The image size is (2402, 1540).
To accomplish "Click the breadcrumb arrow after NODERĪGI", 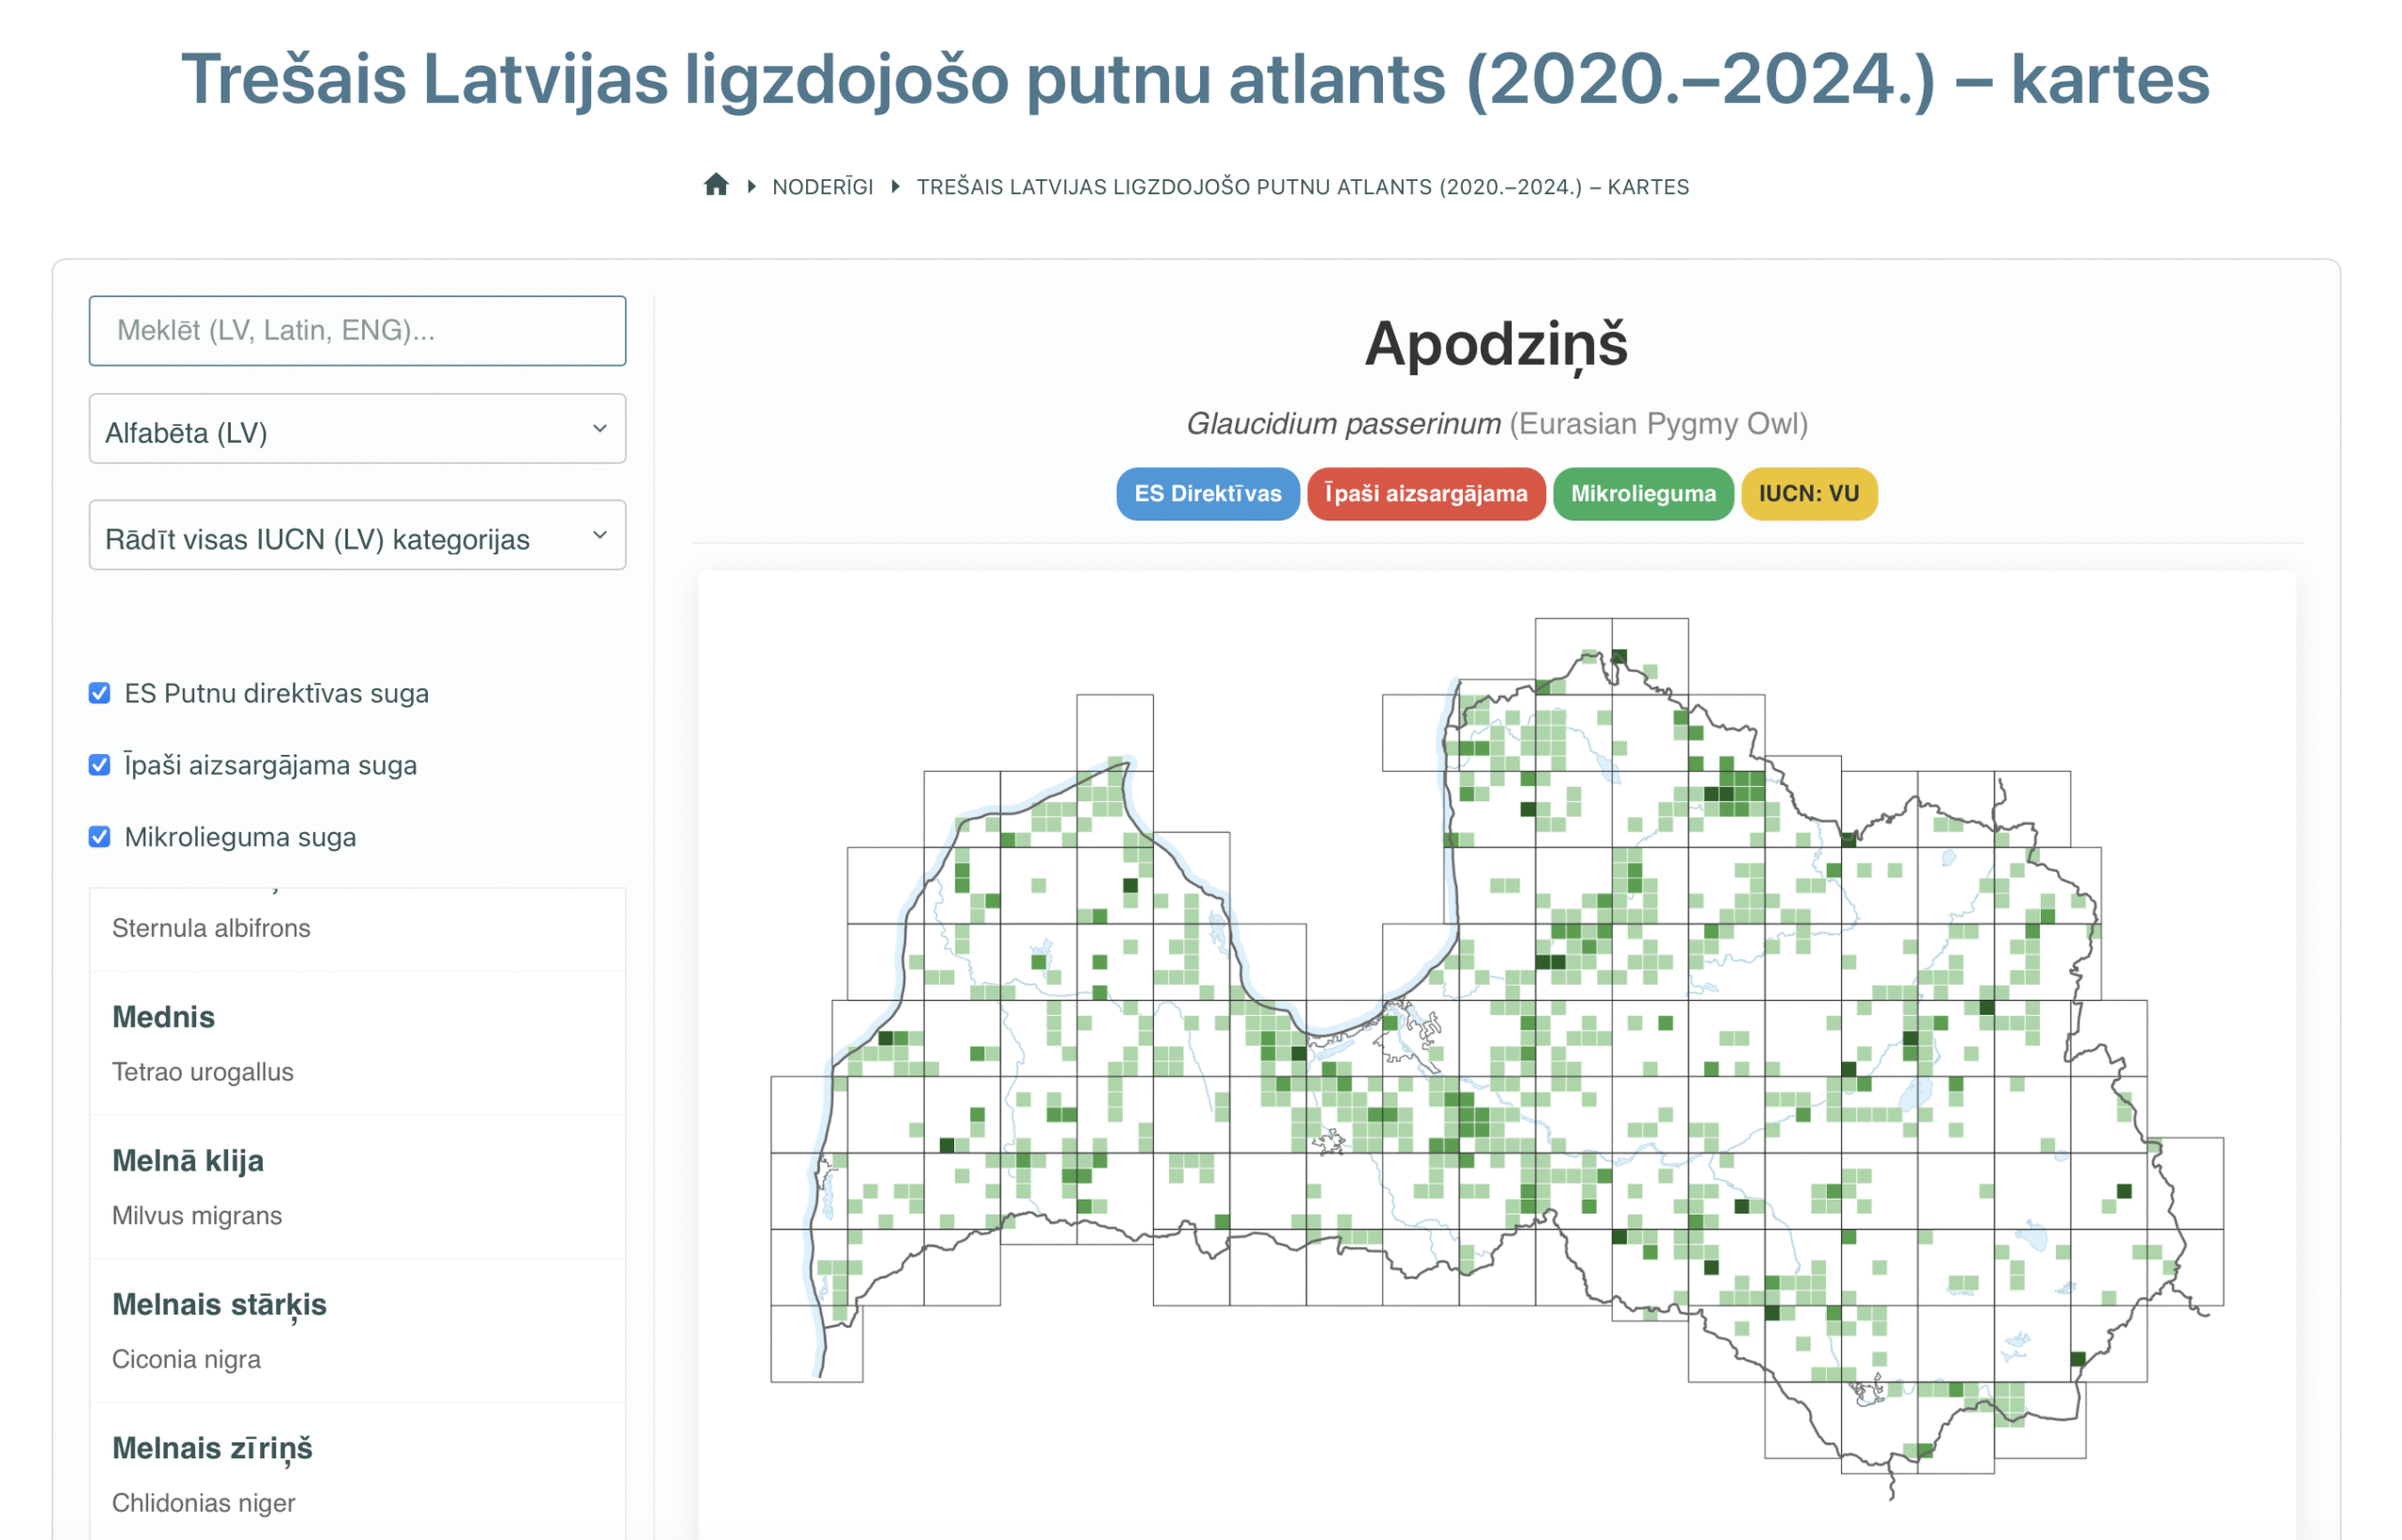I will [x=895, y=186].
